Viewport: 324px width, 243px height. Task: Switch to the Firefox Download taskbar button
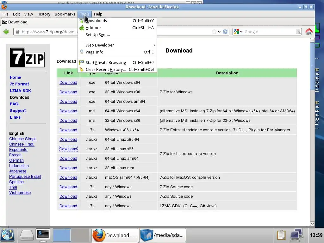(x=115, y=235)
